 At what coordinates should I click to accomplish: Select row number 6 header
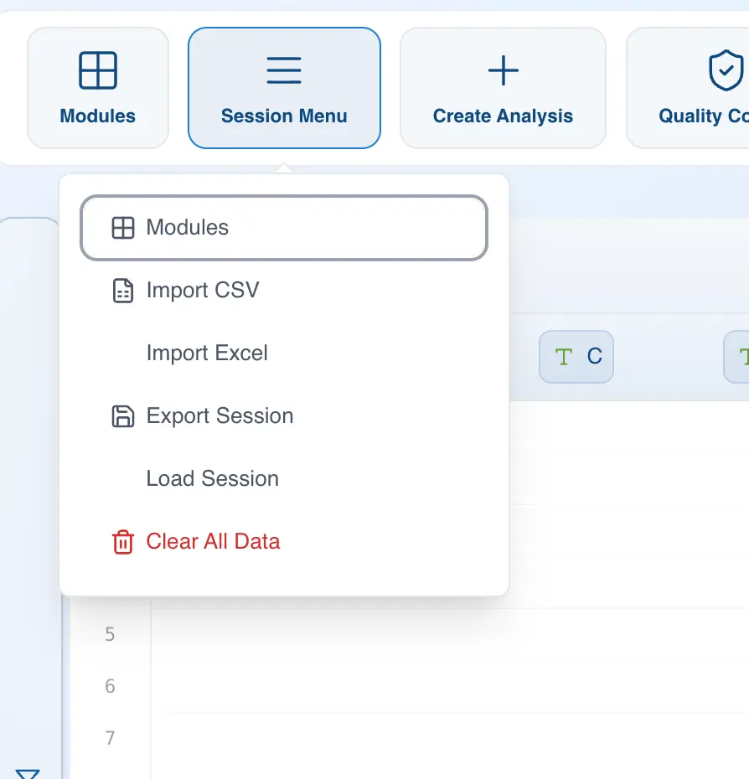[x=110, y=686]
